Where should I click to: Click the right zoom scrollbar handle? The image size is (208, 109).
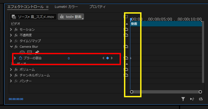pyautogui.click(x=200, y=92)
